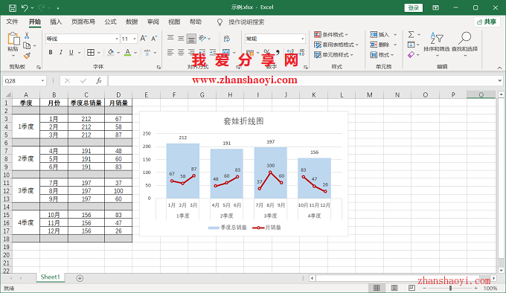The height and width of the screenshot is (293, 506).
Task: Toggle Italic formatting
Action: (61, 52)
